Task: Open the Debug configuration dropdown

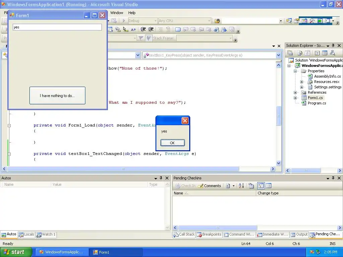Action: click(142, 21)
